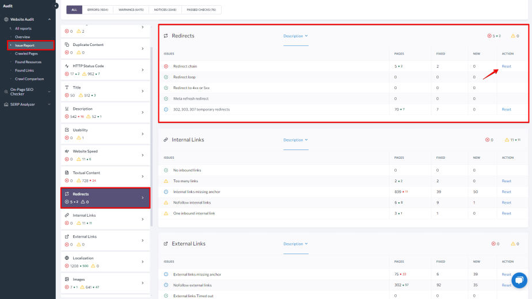Click the Redirects category icon in list
Image resolution: width=532 pixels, height=299 pixels.
67,194
